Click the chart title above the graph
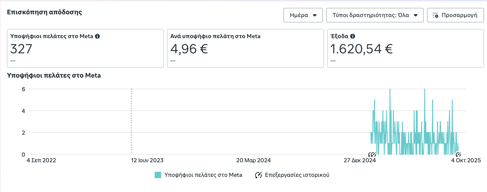The height and width of the screenshot is (192, 487). point(54,75)
